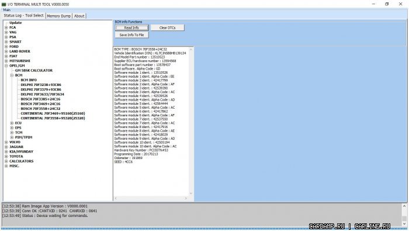The image size is (409, 231).
Task: Expand the KIA/HYUNDAI tree node
Action: click(x=6, y=151)
